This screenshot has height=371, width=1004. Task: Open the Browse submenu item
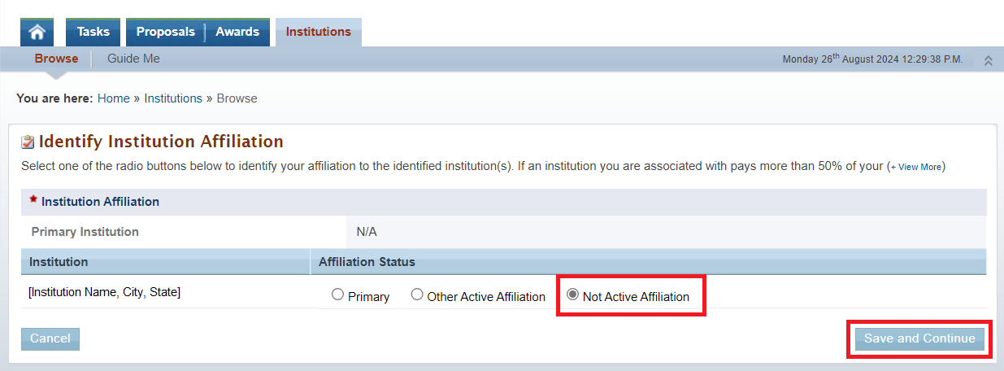click(x=57, y=59)
